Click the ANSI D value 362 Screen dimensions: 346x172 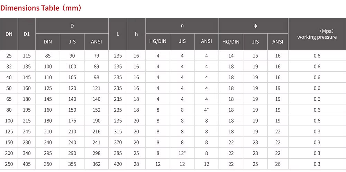click(96, 164)
